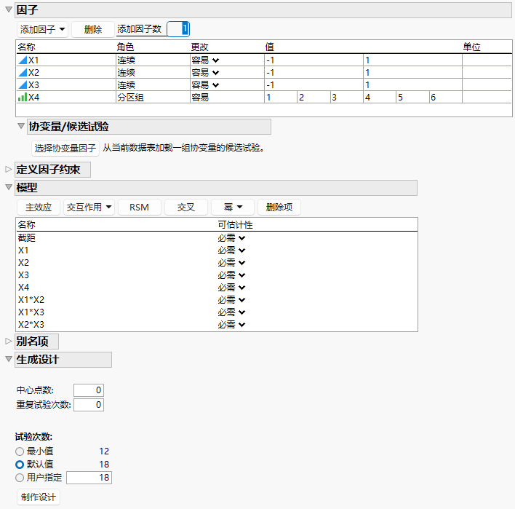Image resolution: width=515 pixels, height=509 pixels.
Task: Expand the 别名项 section
Action: pyautogui.click(x=9, y=342)
